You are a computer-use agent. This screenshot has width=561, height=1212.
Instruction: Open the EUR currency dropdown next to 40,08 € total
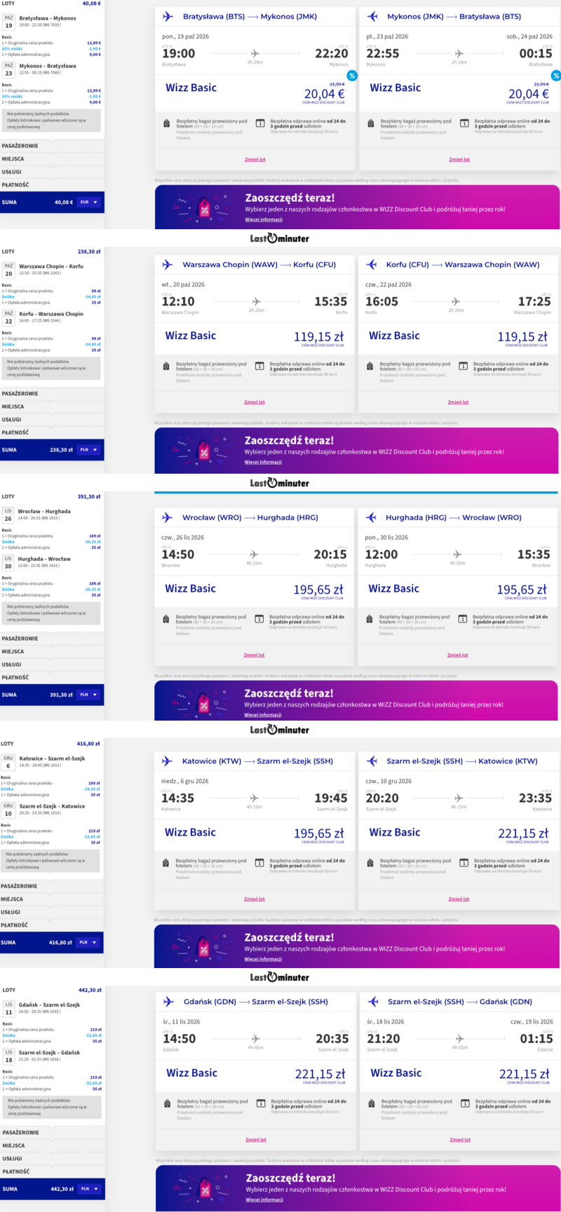pos(89,202)
